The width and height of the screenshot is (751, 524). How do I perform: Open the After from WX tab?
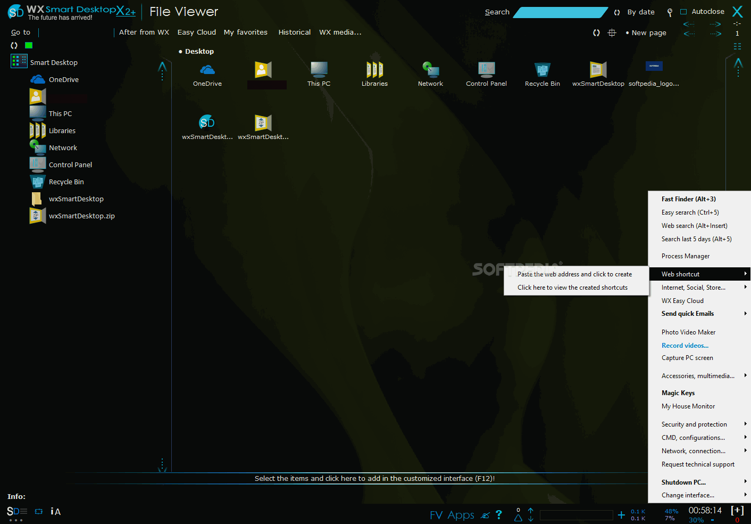(x=144, y=32)
